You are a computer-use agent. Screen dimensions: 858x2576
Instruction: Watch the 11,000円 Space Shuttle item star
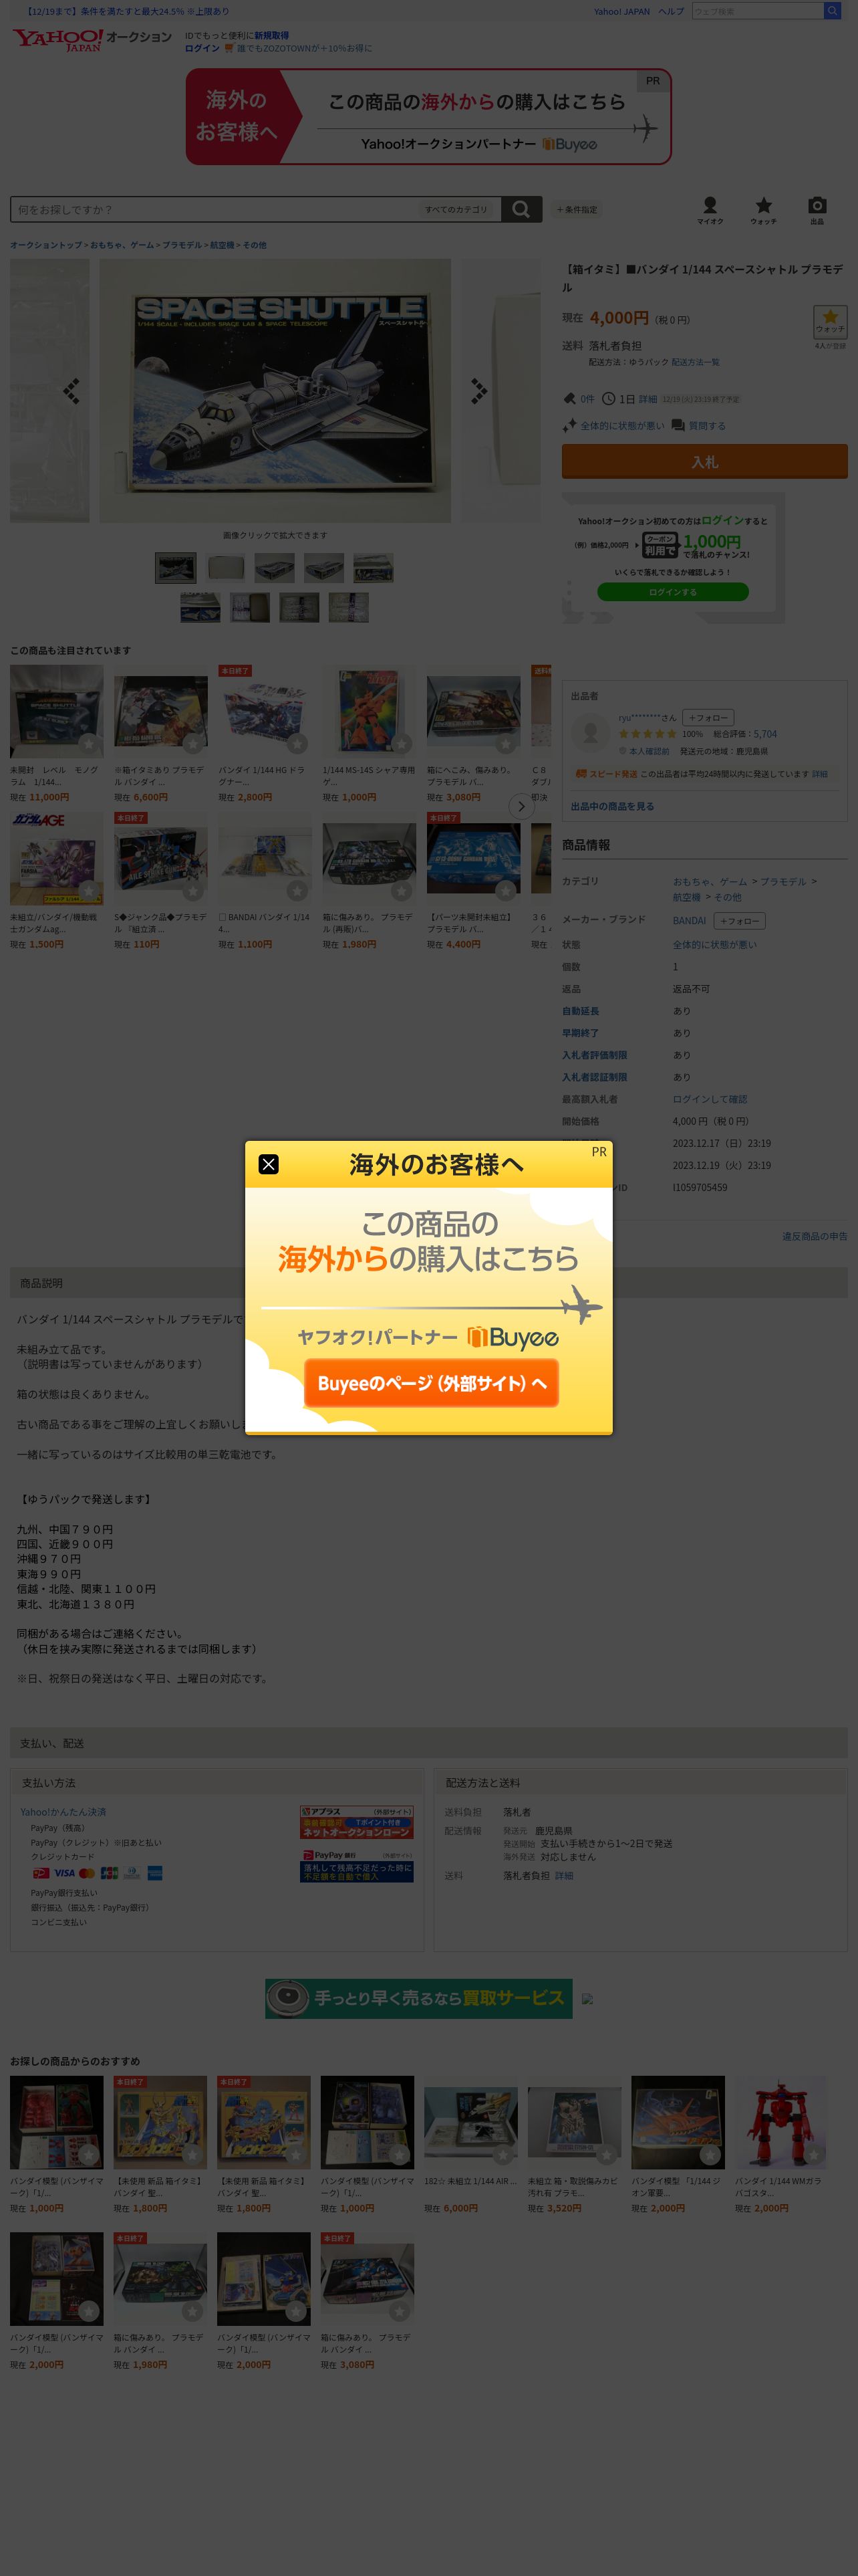pos(89,744)
